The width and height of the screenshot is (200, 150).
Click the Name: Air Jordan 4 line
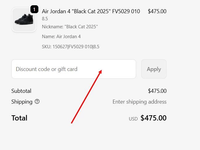pyautogui.click(x=61, y=37)
